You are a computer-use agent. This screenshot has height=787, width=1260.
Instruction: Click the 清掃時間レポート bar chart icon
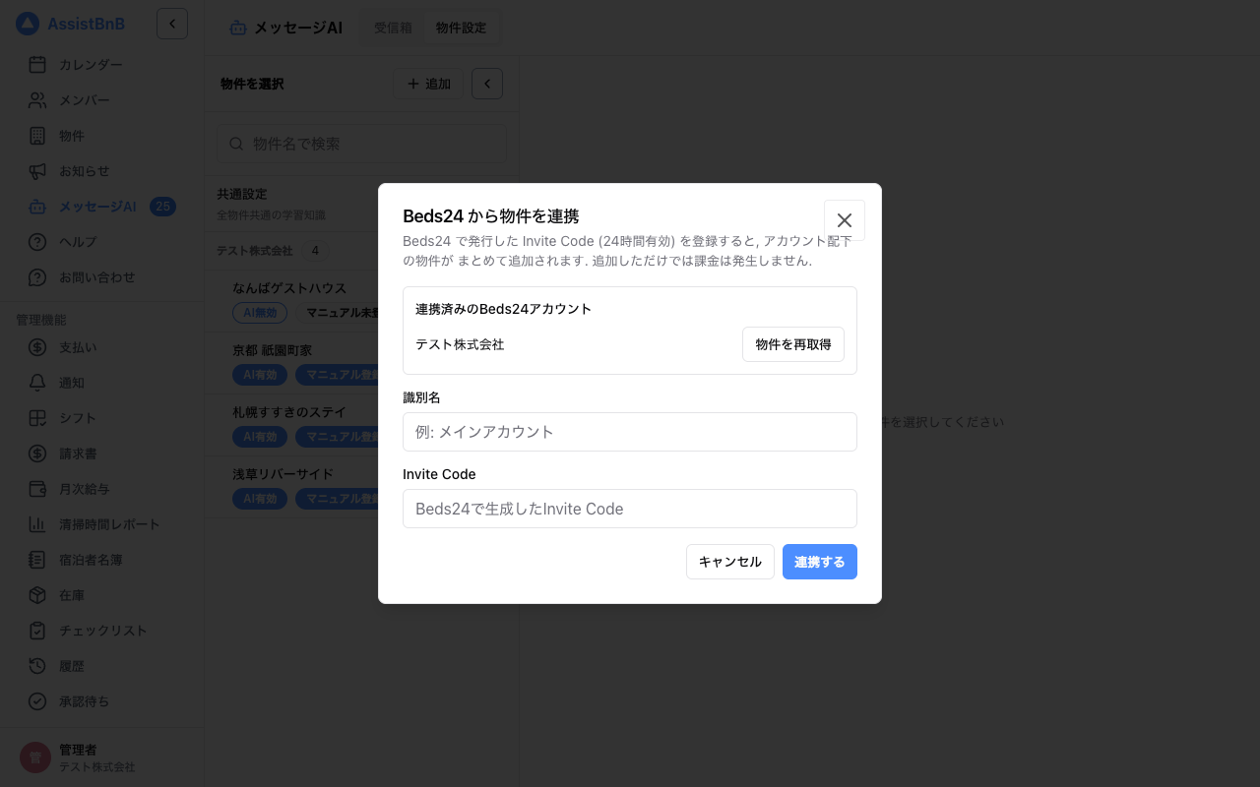click(37, 524)
